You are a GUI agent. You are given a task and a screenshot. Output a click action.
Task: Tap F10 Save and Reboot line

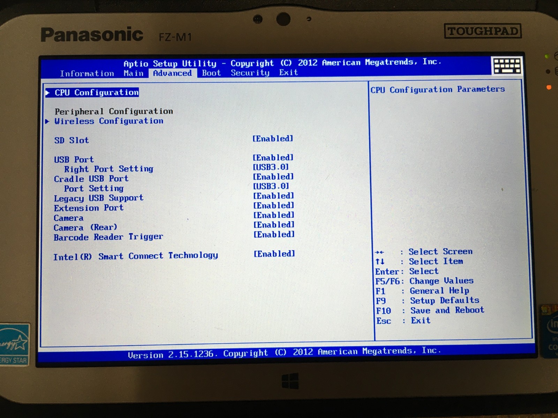[430, 310]
